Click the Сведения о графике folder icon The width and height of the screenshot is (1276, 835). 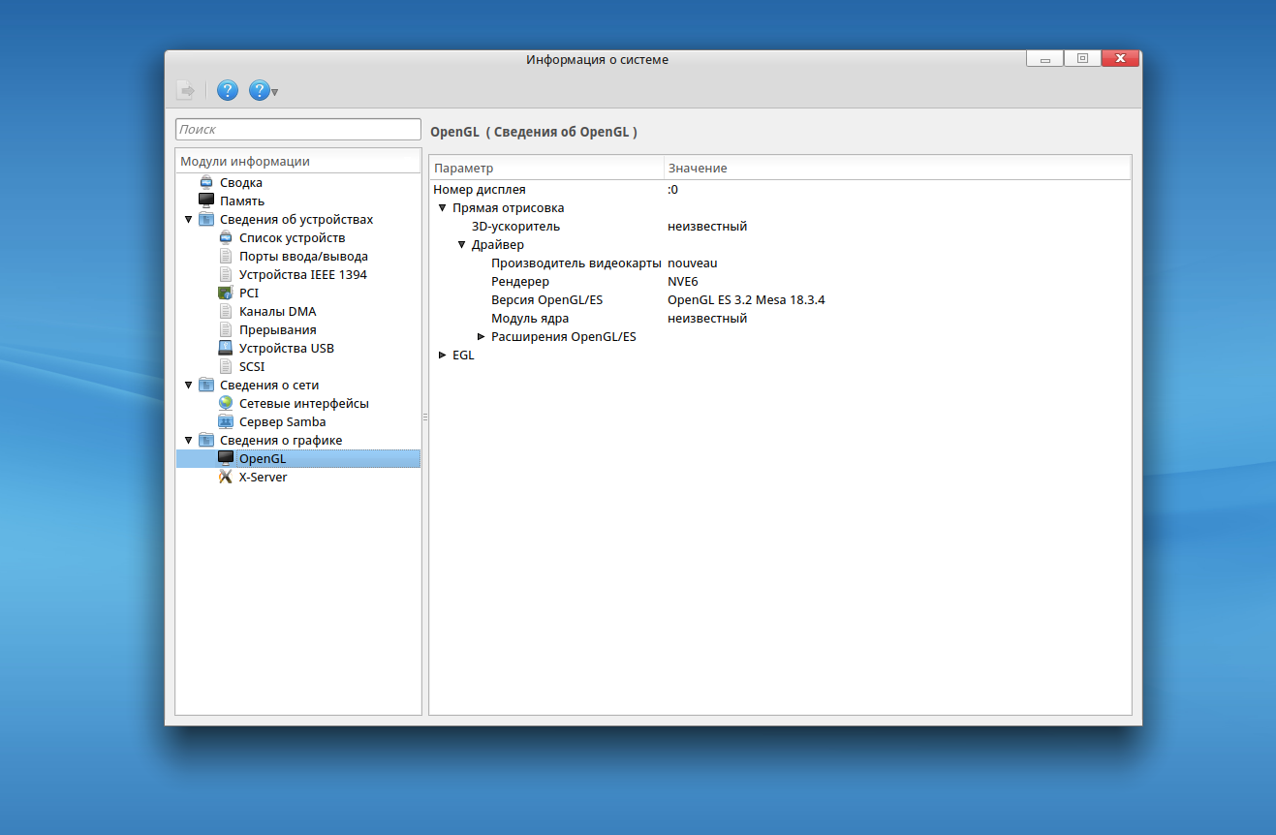pos(206,440)
